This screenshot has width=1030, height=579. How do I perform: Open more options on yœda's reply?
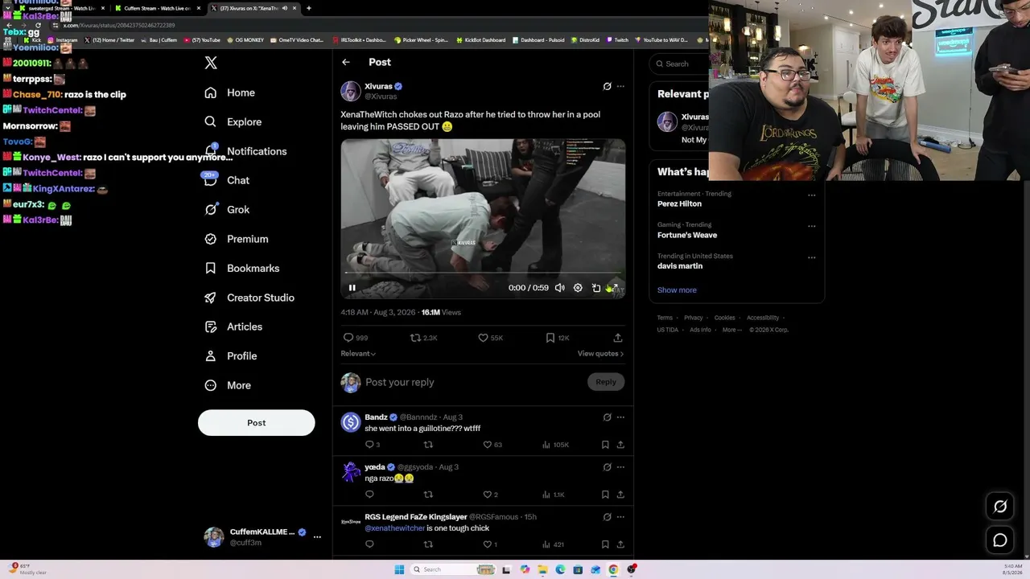(x=620, y=467)
